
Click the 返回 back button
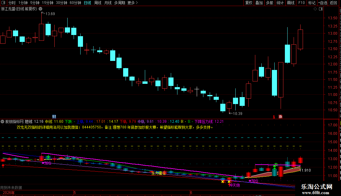(x=333, y=3)
